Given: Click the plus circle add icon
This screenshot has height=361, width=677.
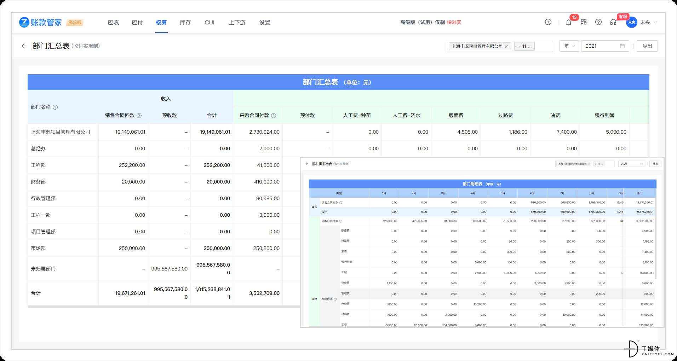Looking at the screenshot, I should pos(548,22).
